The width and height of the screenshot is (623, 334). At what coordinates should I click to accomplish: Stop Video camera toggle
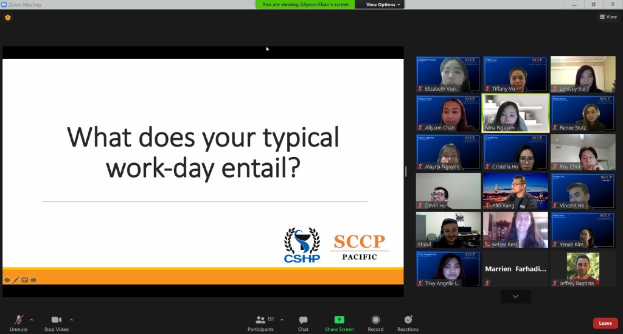pyautogui.click(x=57, y=322)
